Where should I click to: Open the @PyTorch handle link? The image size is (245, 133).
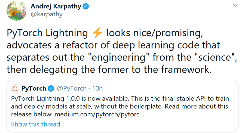click(71, 89)
